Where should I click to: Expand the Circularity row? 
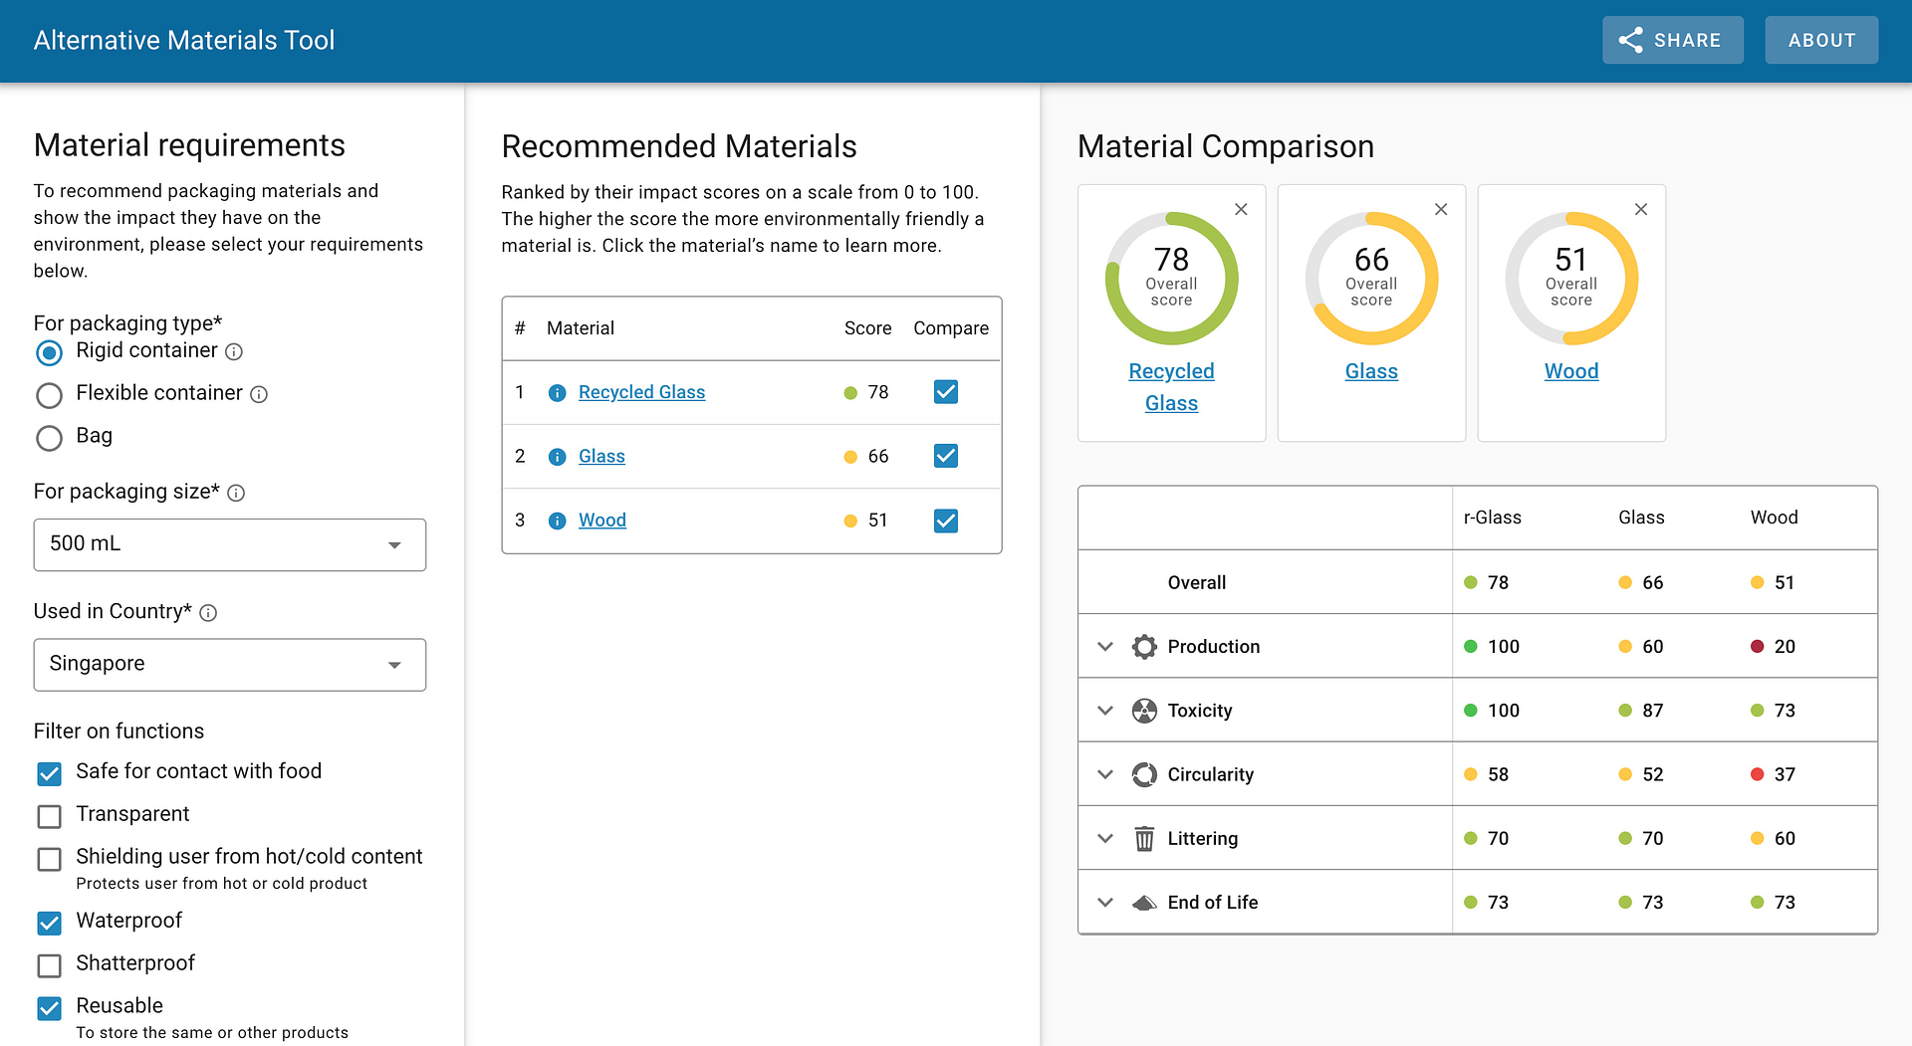[1104, 774]
